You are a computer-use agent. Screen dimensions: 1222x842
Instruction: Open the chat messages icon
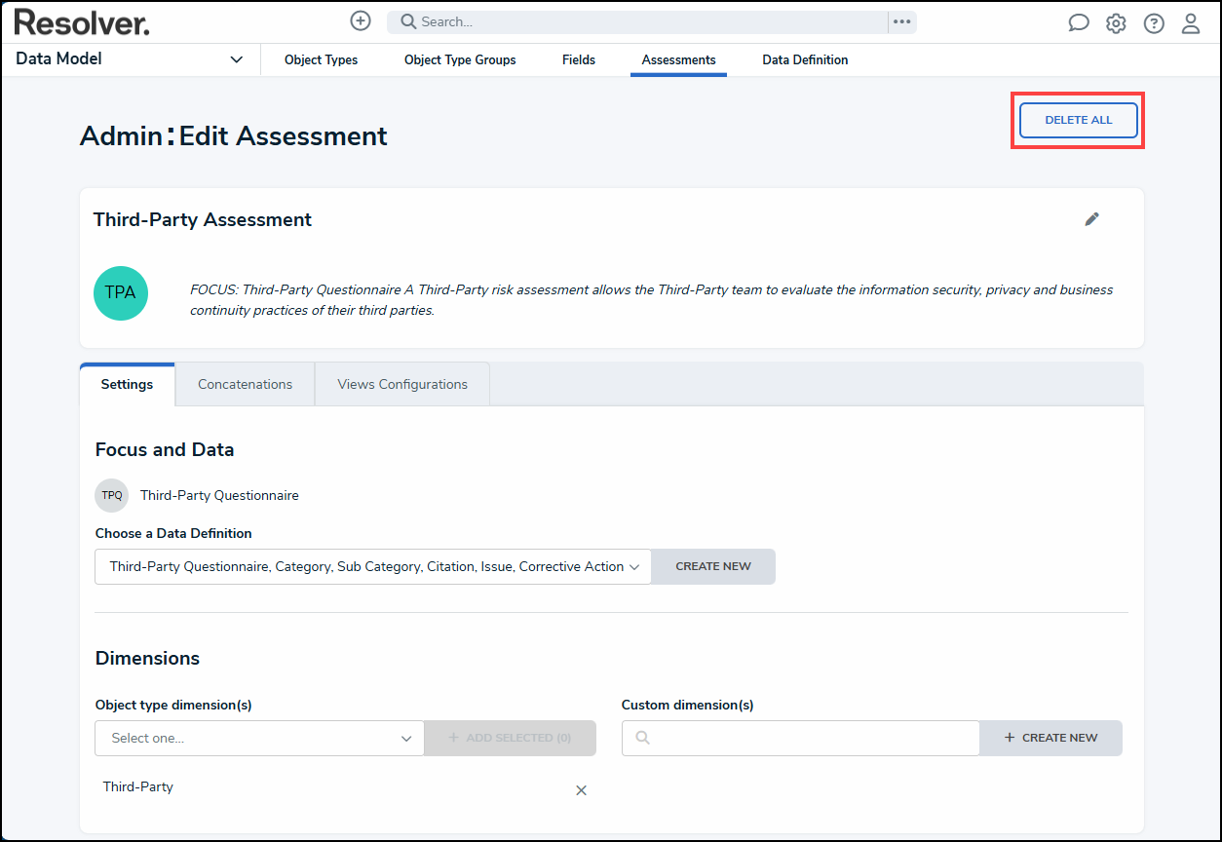[1078, 23]
